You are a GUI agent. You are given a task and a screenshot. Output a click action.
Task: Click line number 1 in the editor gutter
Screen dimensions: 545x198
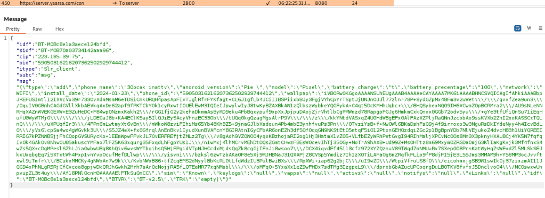coord(5,38)
